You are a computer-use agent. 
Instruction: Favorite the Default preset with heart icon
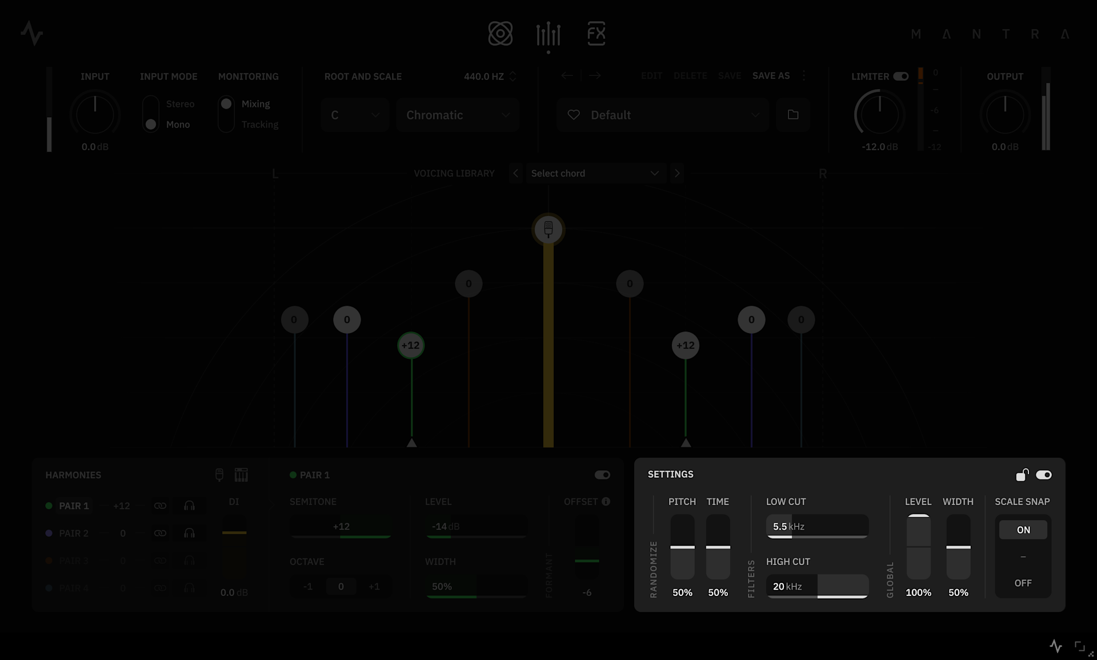coord(574,115)
